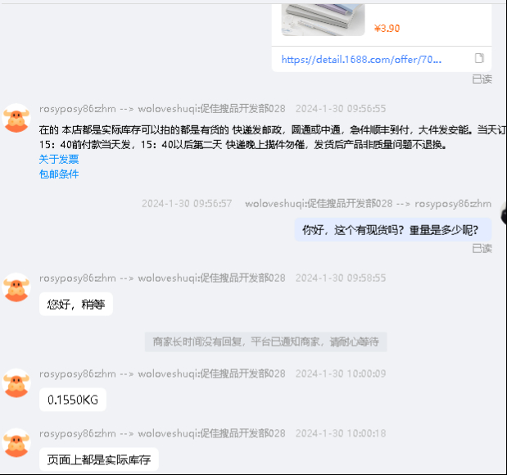
Task: Open the product thumbnail image
Action: click(x=323, y=20)
